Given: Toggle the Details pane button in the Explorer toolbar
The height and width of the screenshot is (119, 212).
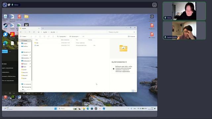Looking at the screenshot, I should tap(131, 36).
